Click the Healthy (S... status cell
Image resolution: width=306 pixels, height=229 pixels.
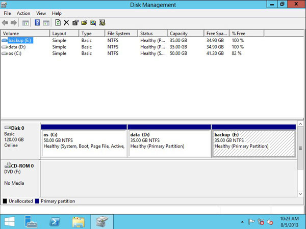click(152, 53)
